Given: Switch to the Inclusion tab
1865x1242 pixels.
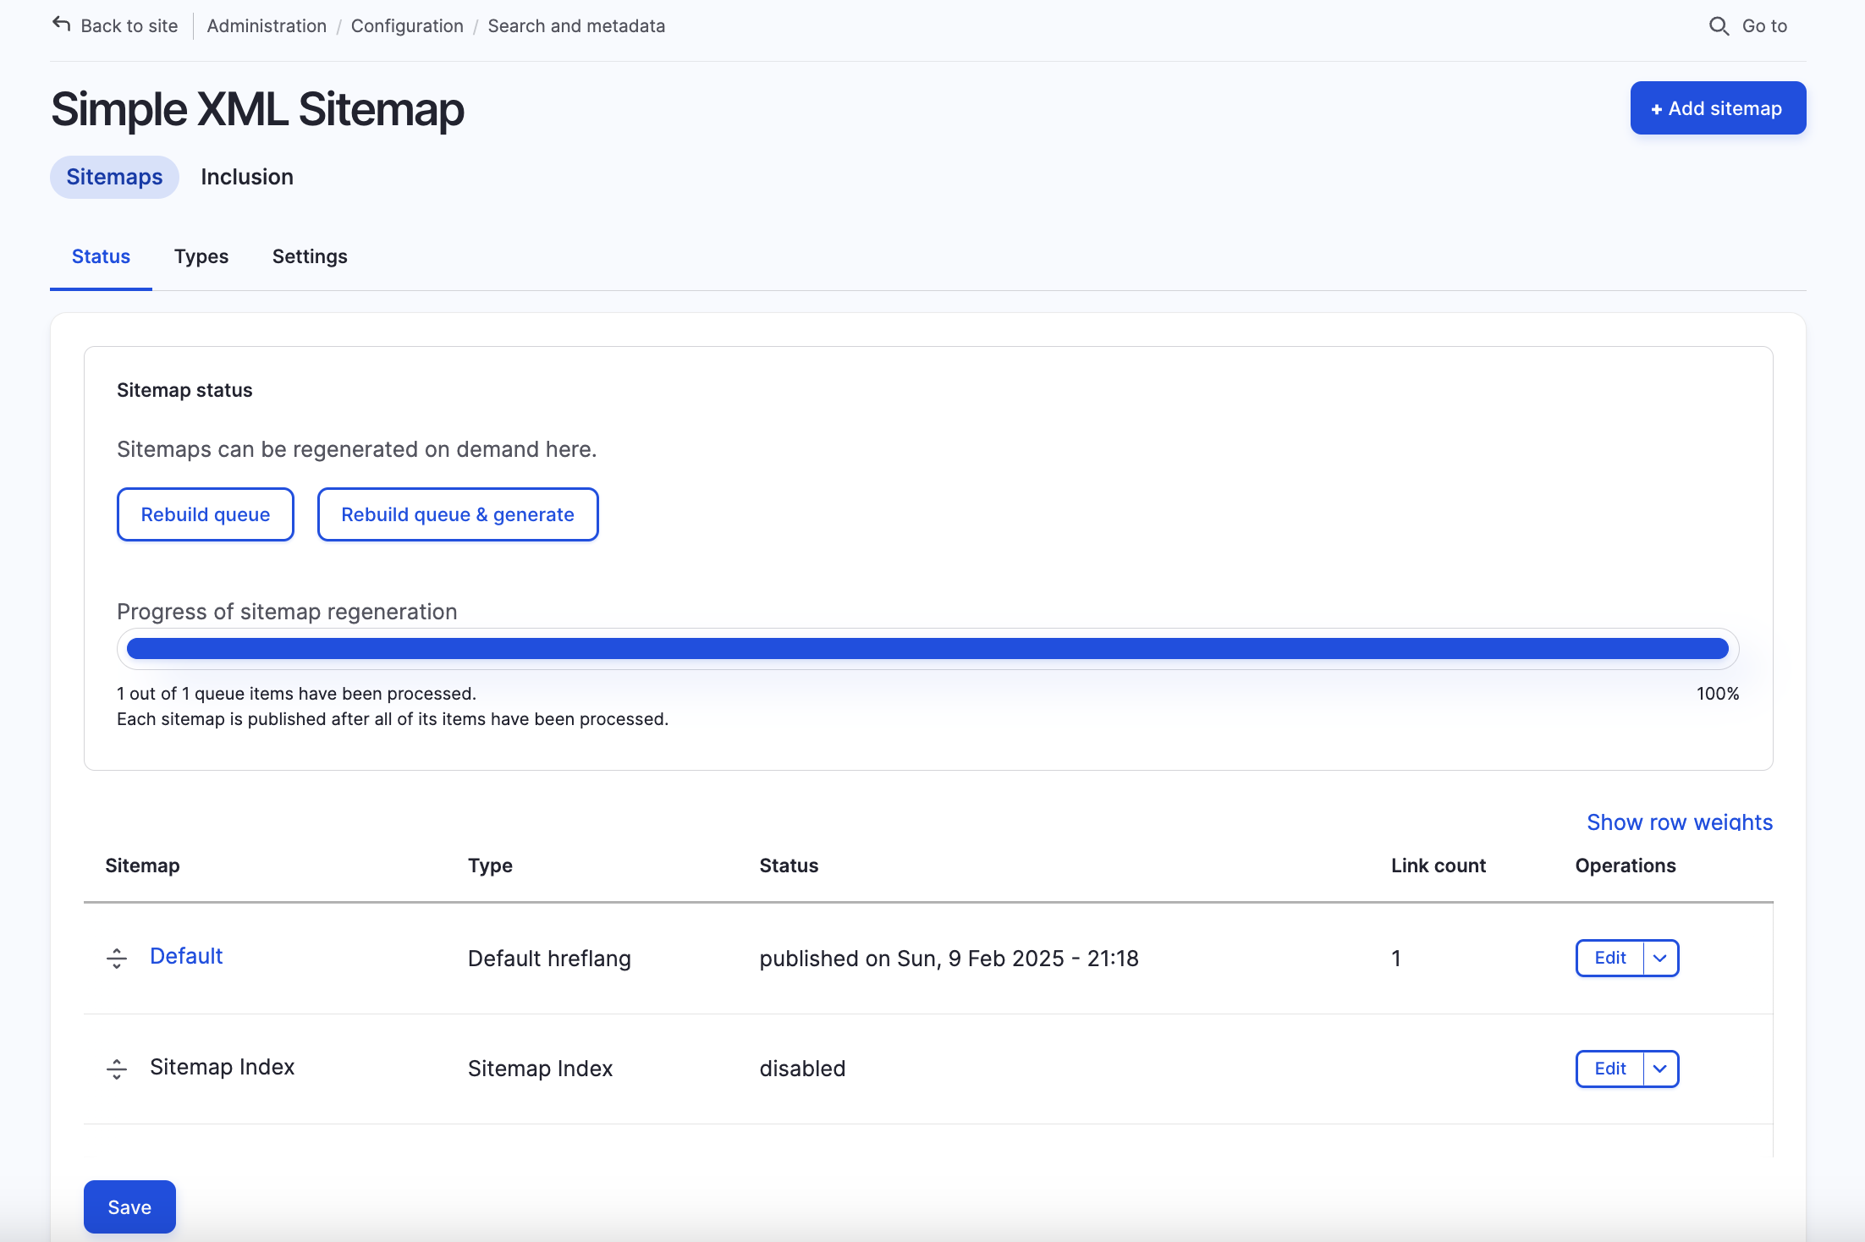Looking at the screenshot, I should [245, 176].
